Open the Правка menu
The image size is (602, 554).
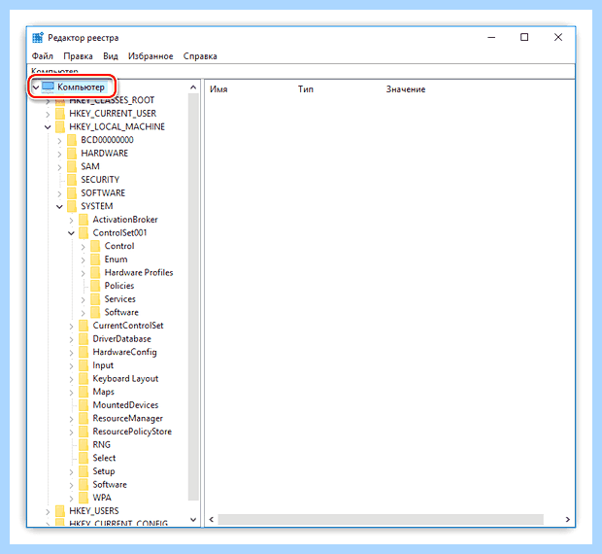(78, 56)
